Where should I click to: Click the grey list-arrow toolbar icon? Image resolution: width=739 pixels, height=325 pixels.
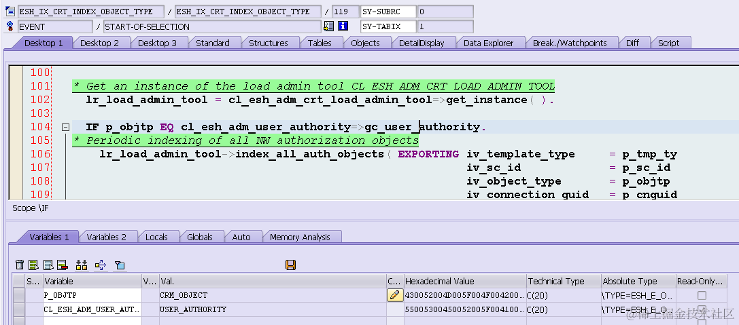pos(48,265)
